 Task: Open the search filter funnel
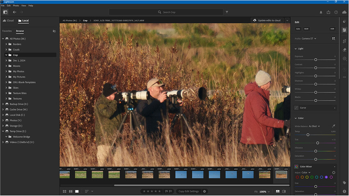(x=227, y=12)
